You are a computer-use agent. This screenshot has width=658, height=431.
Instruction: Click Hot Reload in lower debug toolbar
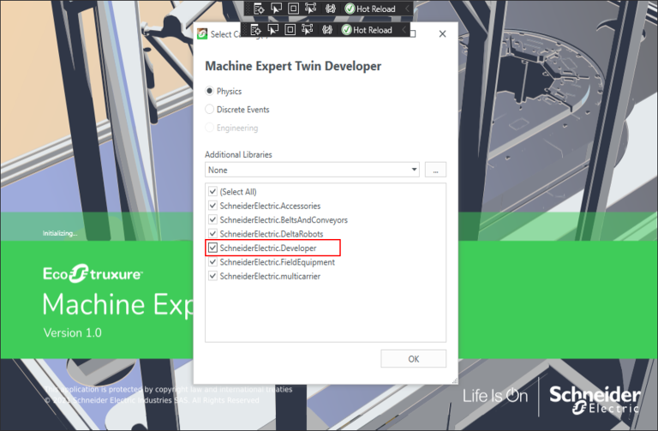click(x=367, y=30)
